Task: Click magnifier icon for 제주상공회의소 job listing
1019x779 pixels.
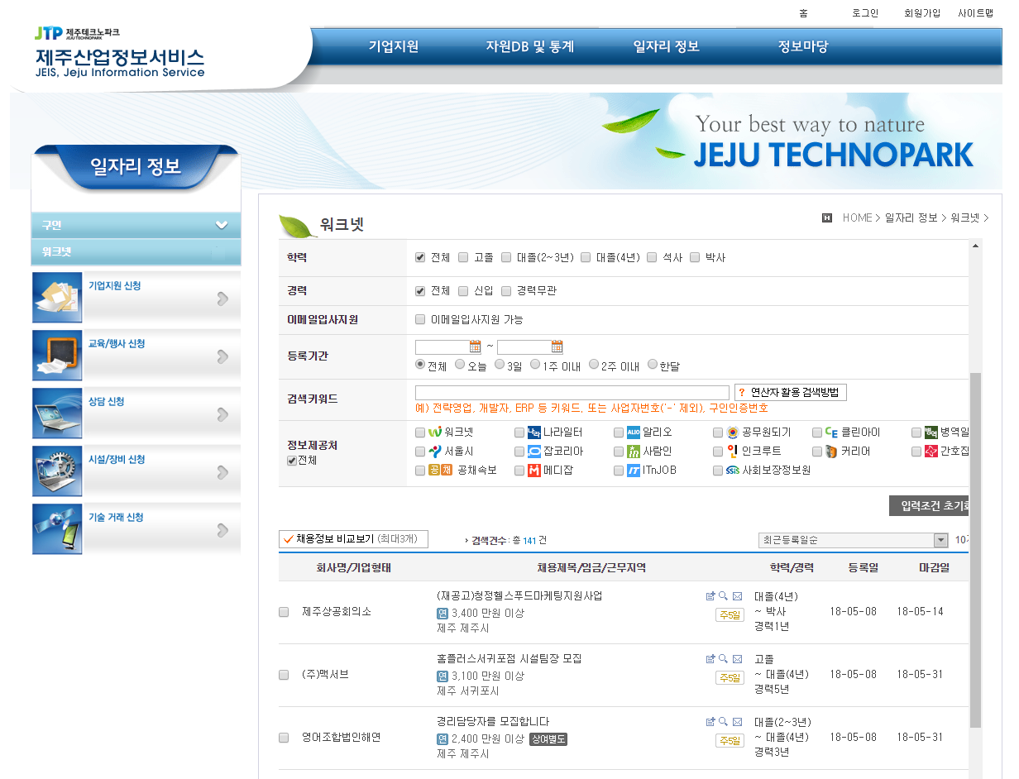Action: pyautogui.click(x=723, y=596)
